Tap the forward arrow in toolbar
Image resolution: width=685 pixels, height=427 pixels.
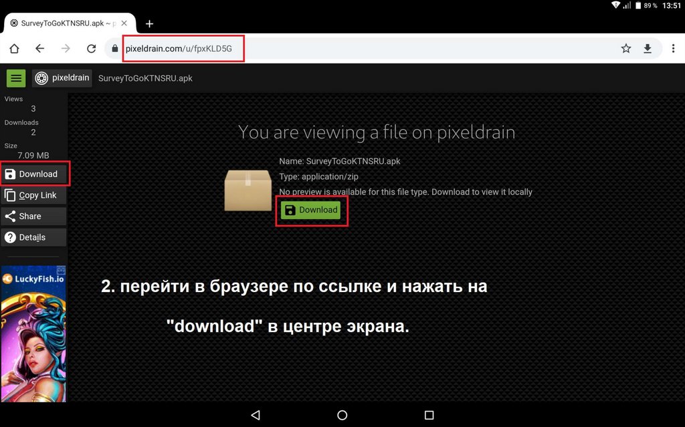[66, 49]
